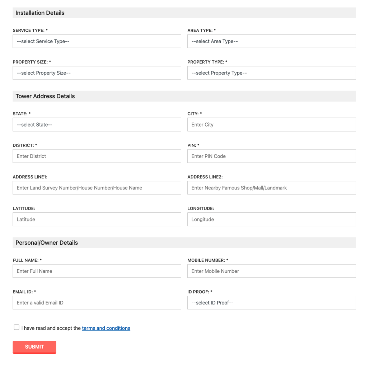Open the terms and conditions link

(106, 328)
